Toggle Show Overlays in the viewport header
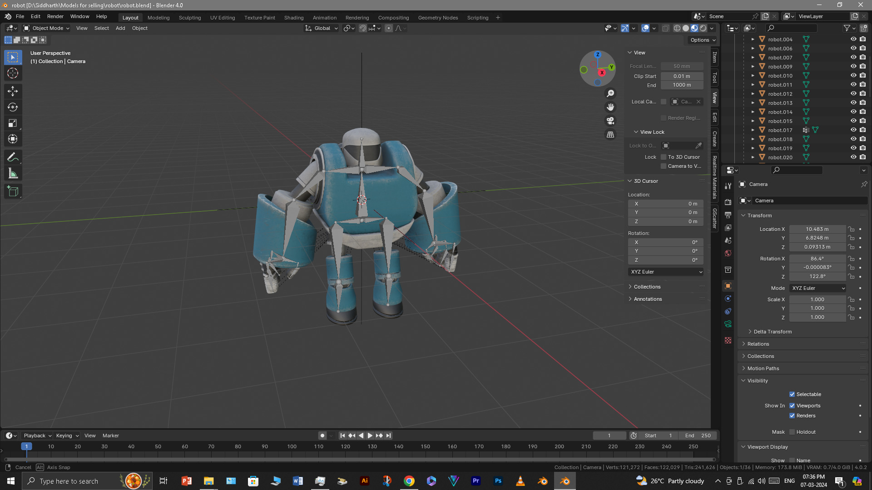 coord(645,28)
